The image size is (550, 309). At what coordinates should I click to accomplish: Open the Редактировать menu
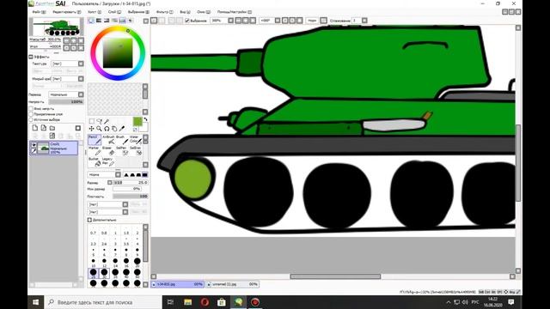67,12
